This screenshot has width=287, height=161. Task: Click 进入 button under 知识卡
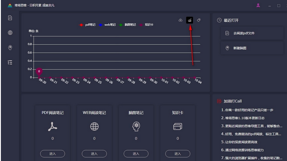click(x=178, y=153)
